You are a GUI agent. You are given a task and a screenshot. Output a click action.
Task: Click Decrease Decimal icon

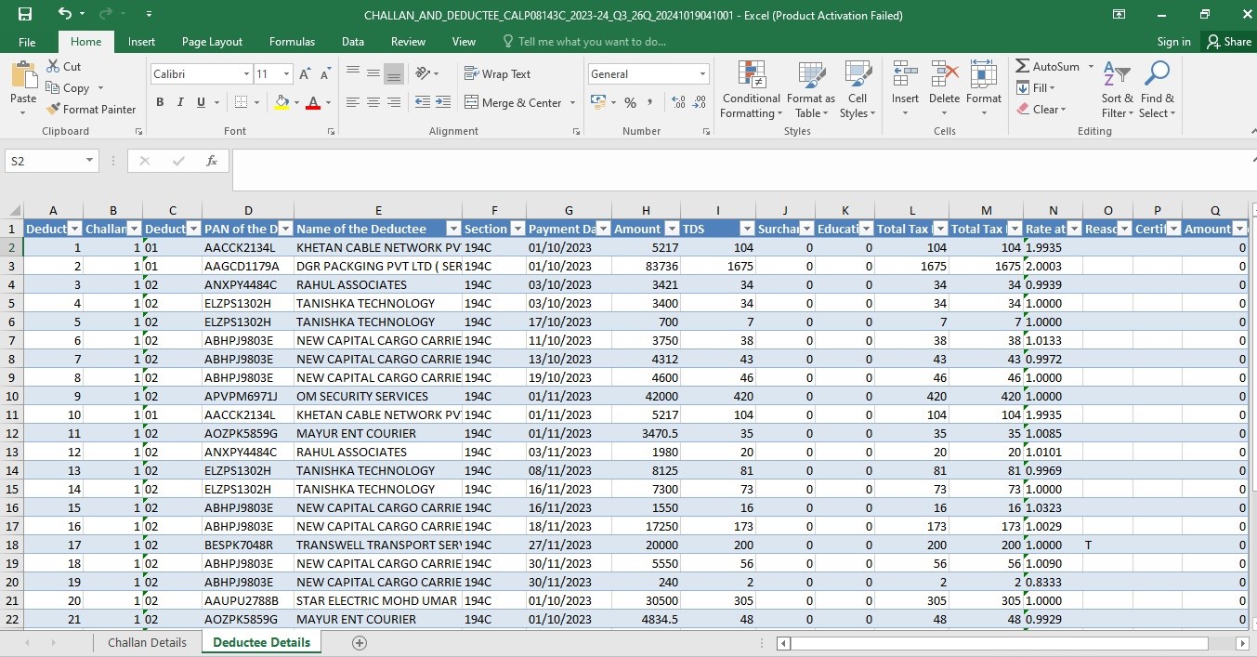click(700, 102)
